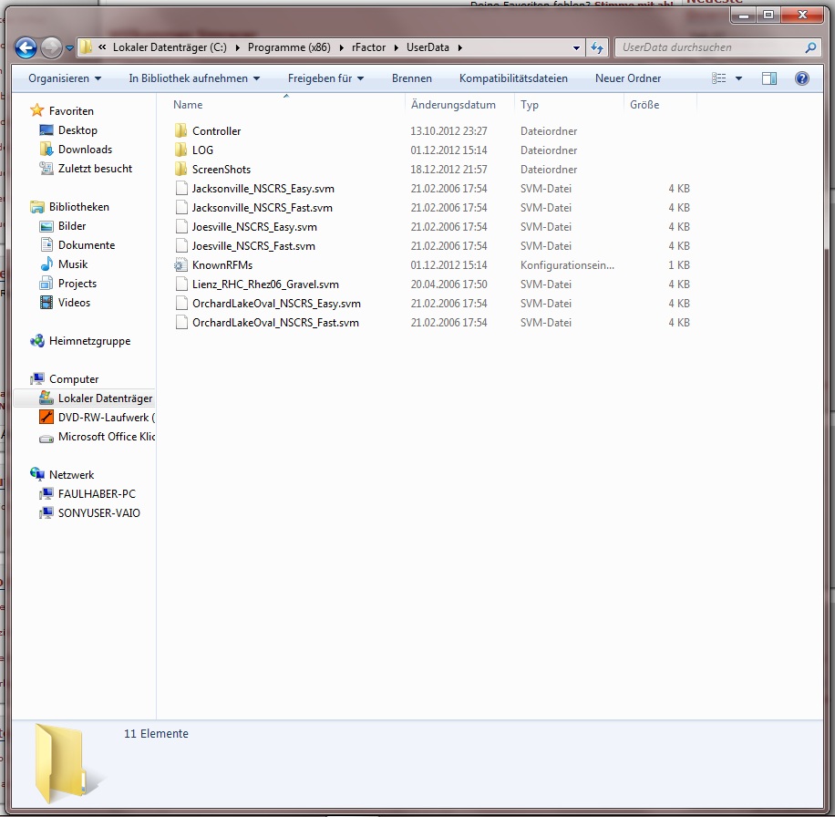
Task: Open the Freigeben für dropdown
Action: pyautogui.click(x=325, y=78)
